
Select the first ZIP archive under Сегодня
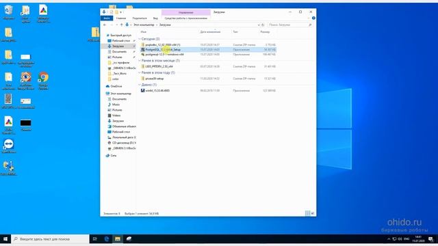point(208,44)
